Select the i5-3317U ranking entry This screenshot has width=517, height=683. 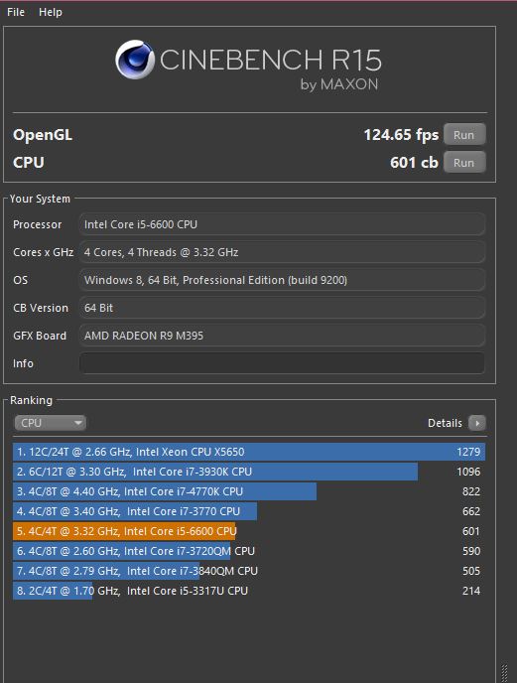(249, 591)
